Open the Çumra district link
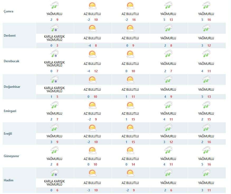 [x=9, y=12]
